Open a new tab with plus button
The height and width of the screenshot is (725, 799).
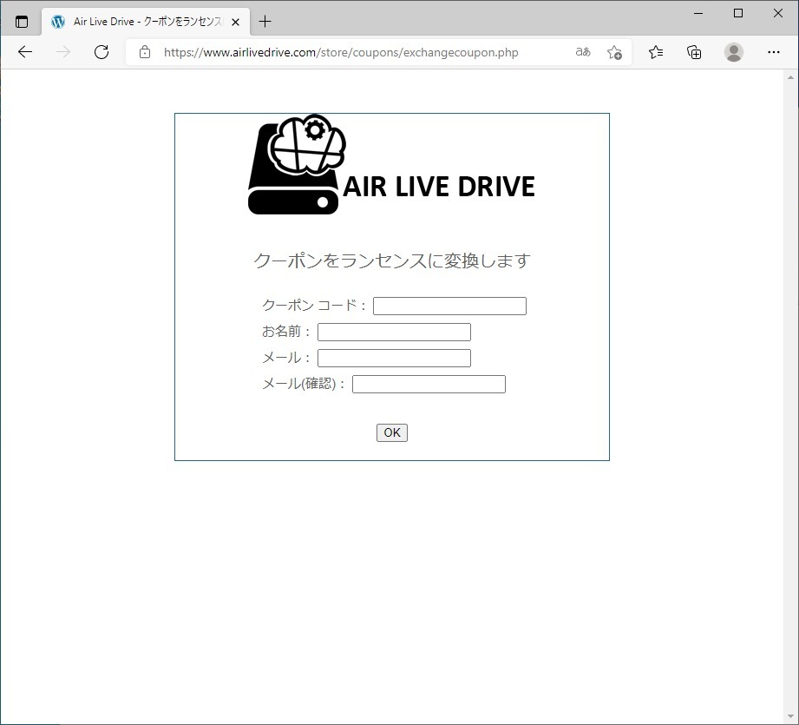point(265,22)
